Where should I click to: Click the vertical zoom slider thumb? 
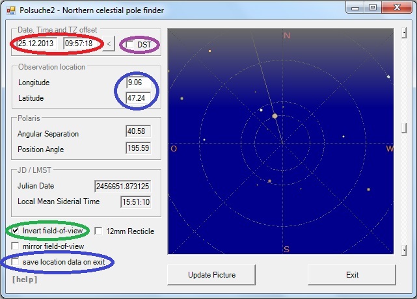[404, 128]
